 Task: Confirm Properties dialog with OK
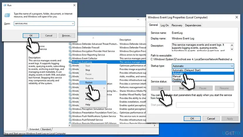point(192,119)
